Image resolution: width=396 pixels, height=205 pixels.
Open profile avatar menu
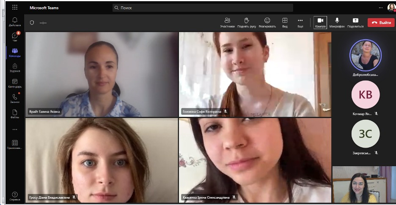point(391,8)
